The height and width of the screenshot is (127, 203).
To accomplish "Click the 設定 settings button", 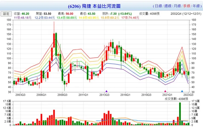I will (6, 14).
